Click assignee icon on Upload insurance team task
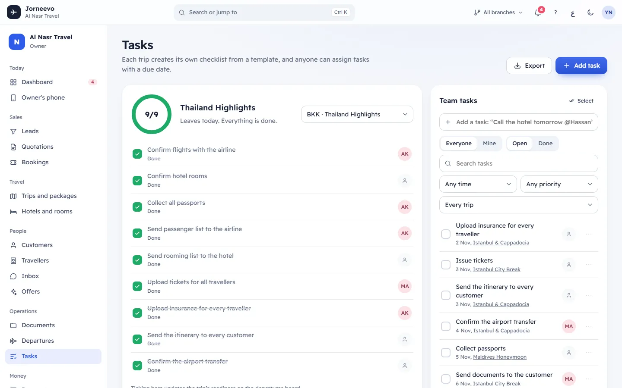This screenshot has height=388, width=622. [569, 234]
